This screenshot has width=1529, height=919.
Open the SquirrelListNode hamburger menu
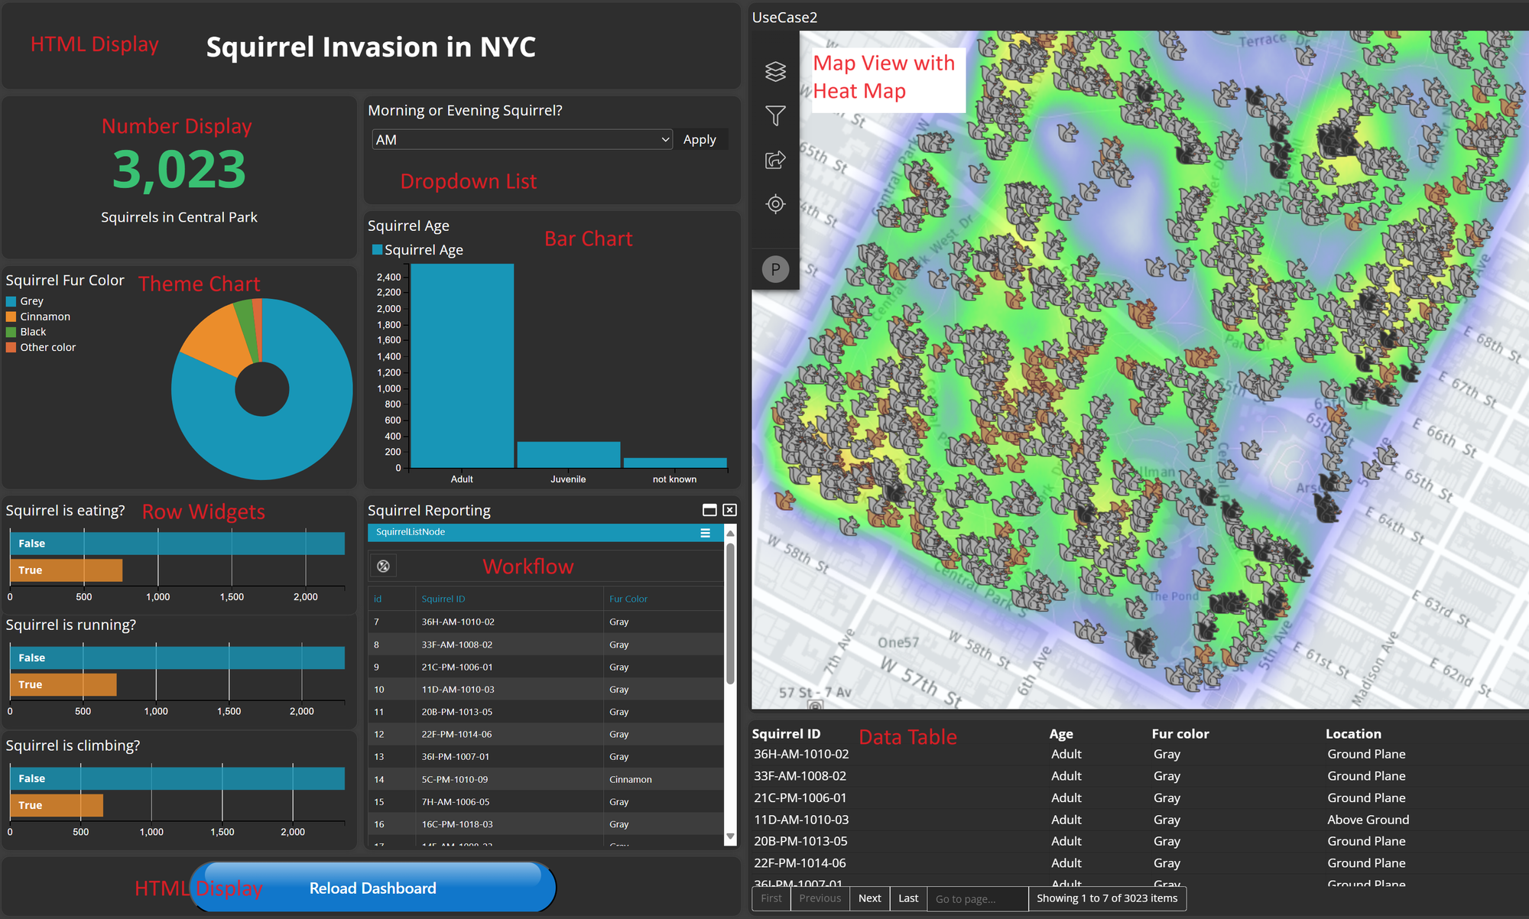[706, 533]
